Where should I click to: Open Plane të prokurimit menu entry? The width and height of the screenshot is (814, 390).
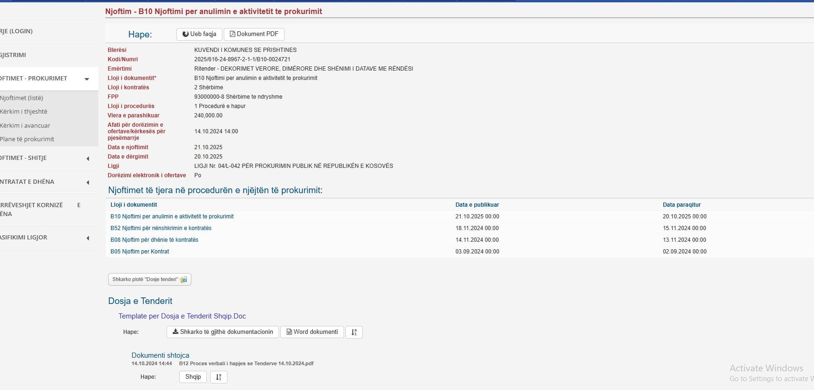(x=27, y=139)
